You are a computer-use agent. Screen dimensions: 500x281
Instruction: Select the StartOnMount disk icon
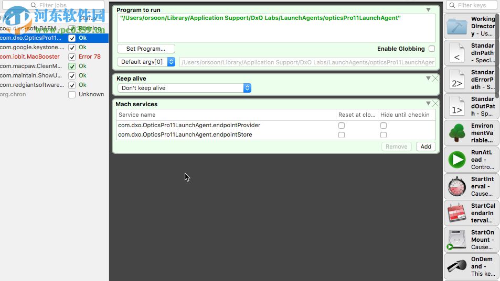coord(457,240)
